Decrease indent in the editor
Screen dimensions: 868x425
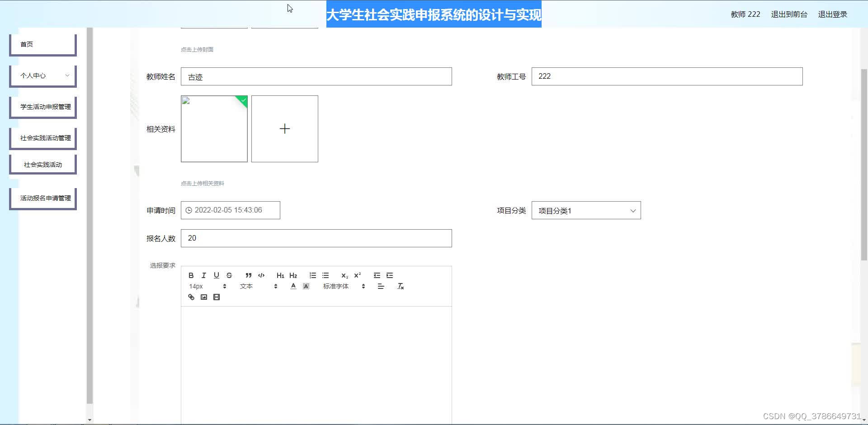pos(377,275)
